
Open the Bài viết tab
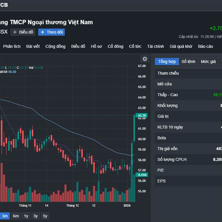pos(33,46)
